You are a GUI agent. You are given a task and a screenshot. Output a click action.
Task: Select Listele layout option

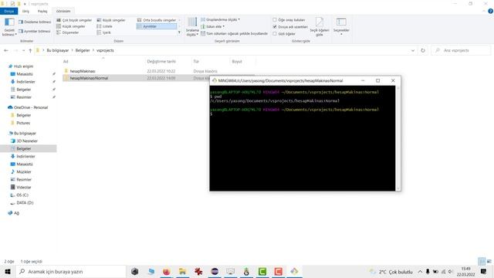105,26
